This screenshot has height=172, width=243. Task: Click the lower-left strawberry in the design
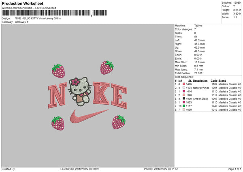[x=58, y=123]
